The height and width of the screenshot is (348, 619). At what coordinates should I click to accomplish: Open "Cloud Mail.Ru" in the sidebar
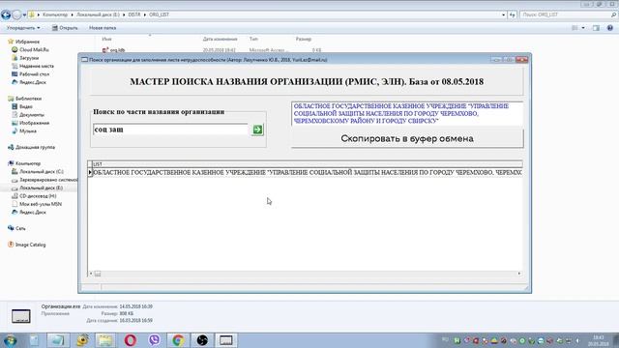pyautogui.click(x=34, y=49)
